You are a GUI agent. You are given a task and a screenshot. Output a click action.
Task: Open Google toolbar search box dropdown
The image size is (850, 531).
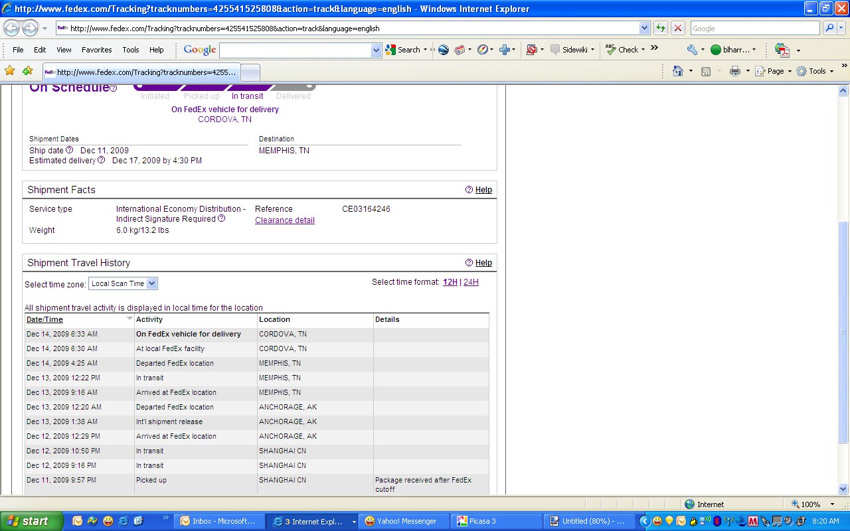[377, 50]
